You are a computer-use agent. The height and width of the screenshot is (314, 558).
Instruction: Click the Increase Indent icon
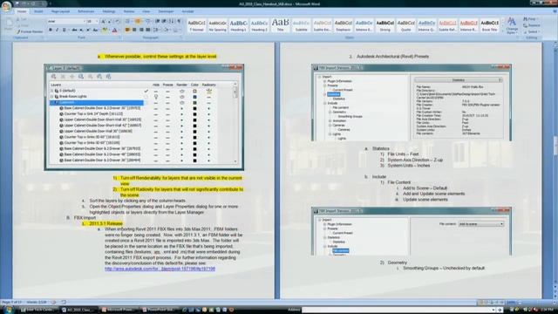click(x=164, y=21)
